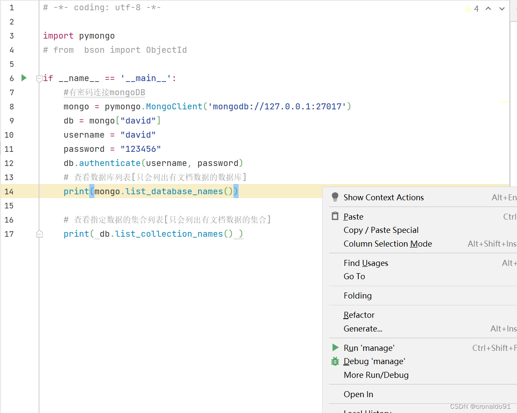Go to next highlighted error arrow
Viewport: 517px width, 413px height.
[502, 9]
